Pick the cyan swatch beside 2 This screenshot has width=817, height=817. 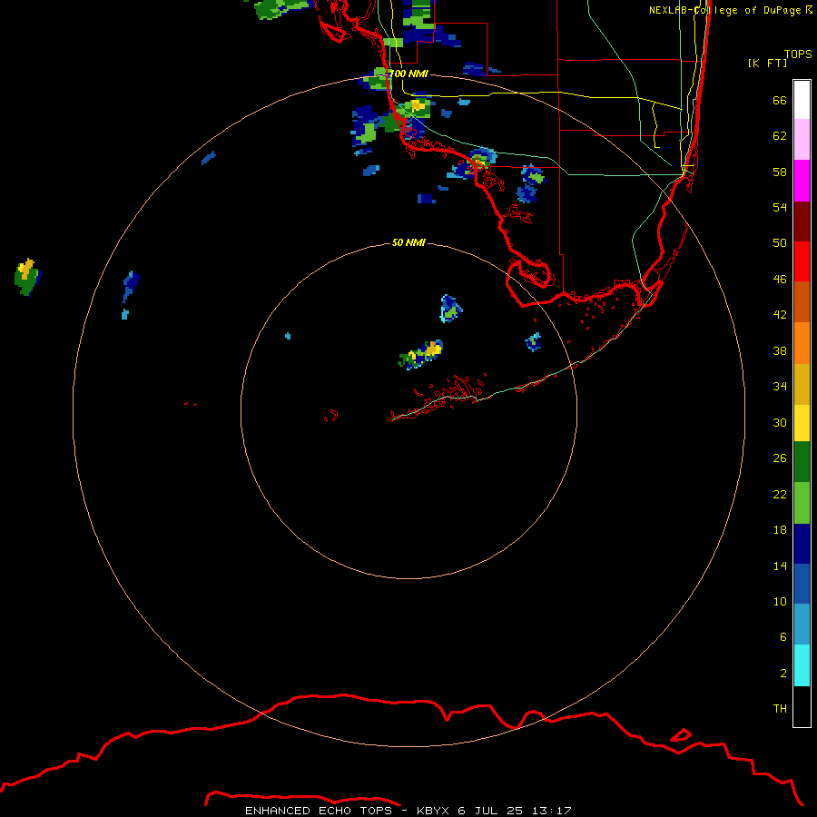[802, 665]
